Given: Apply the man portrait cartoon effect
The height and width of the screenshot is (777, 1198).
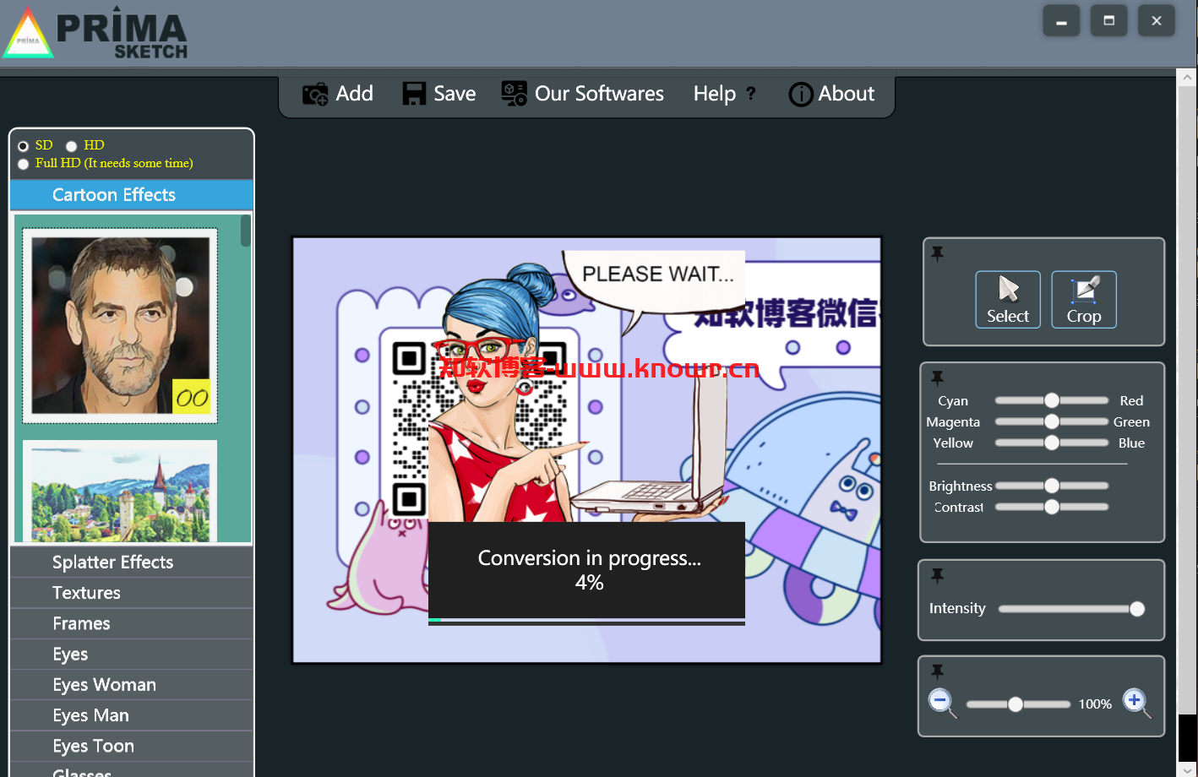Looking at the screenshot, I should click(120, 326).
